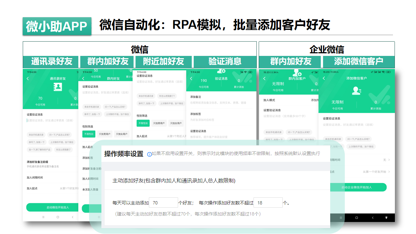
Task: Expand the 间隔时间 row showing 无
Action: click(387, 160)
